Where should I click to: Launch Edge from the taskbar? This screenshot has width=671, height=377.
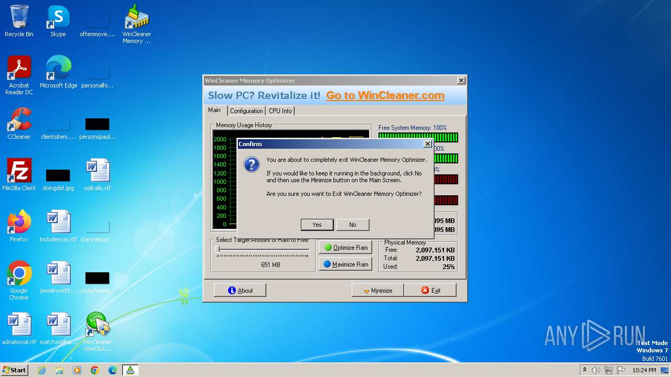tap(113, 370)
